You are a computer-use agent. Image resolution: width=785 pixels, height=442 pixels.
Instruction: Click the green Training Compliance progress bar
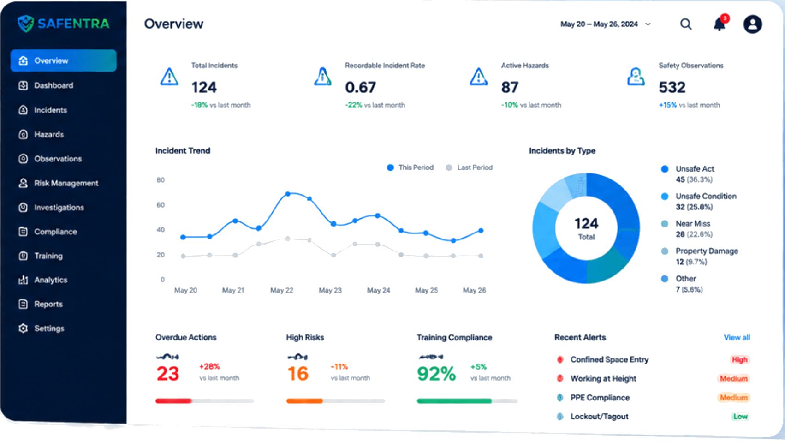[x=454, y=401]
